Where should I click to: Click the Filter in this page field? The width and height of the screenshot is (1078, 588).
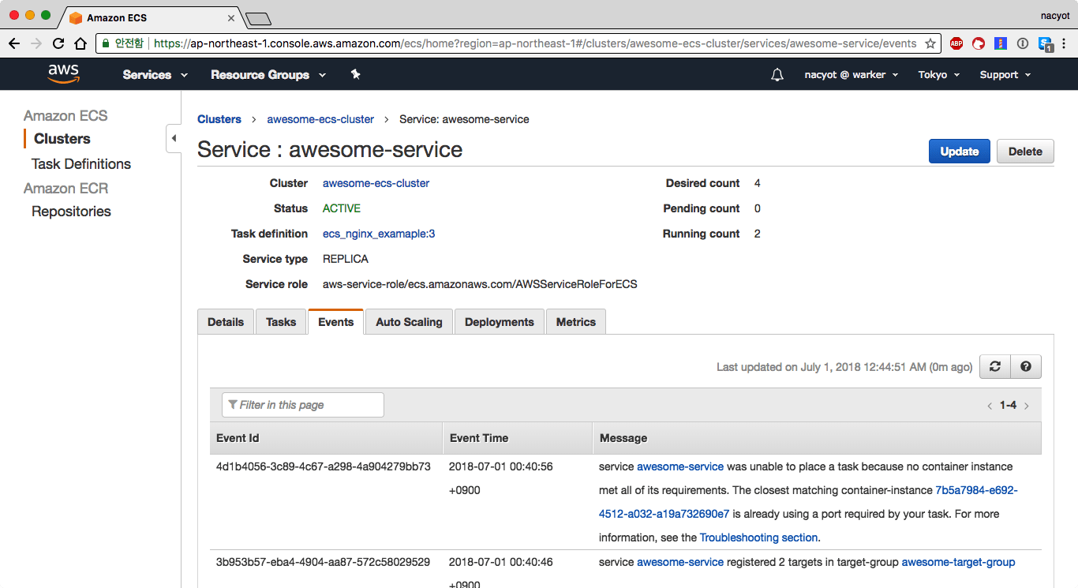[x=303, y=405]
